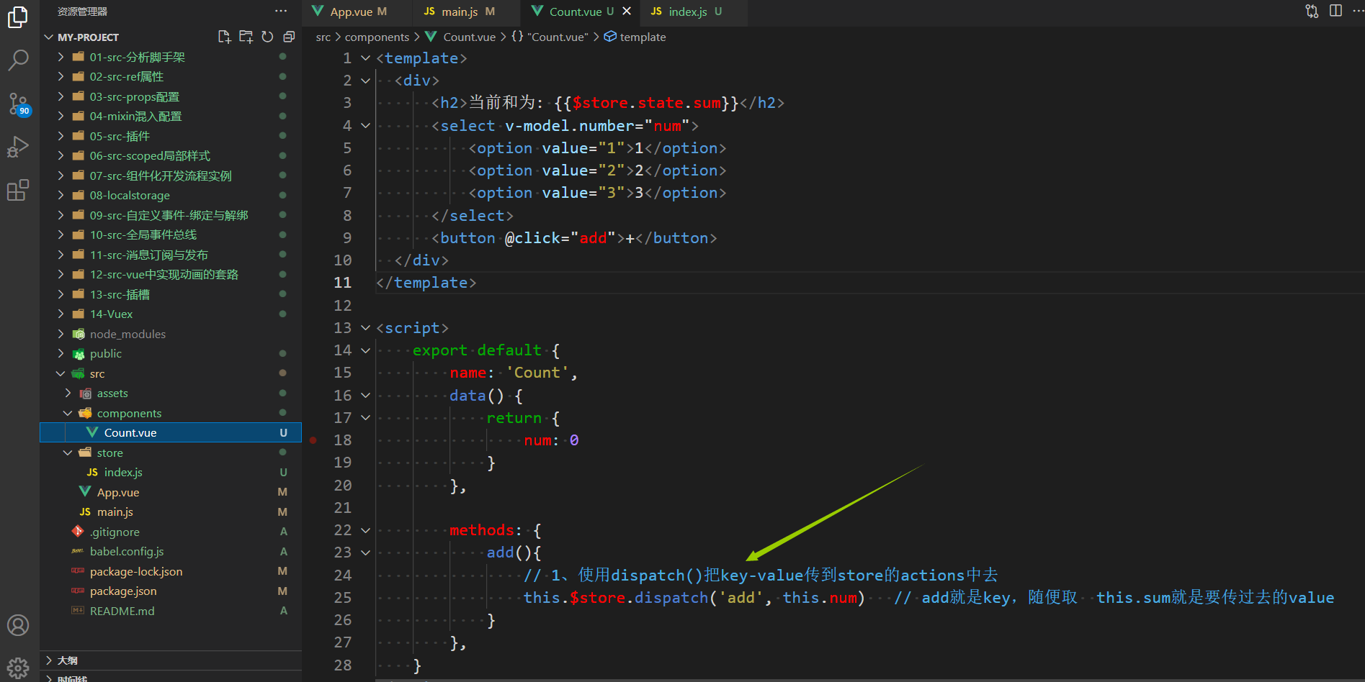Fold the data() function at line 16
Screen dimensions: 1365x682
tap(365, 396)
